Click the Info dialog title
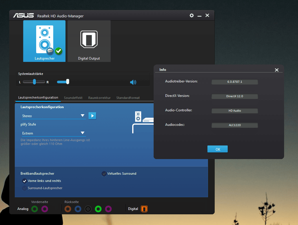298x225 pixels. pos(163,70)
